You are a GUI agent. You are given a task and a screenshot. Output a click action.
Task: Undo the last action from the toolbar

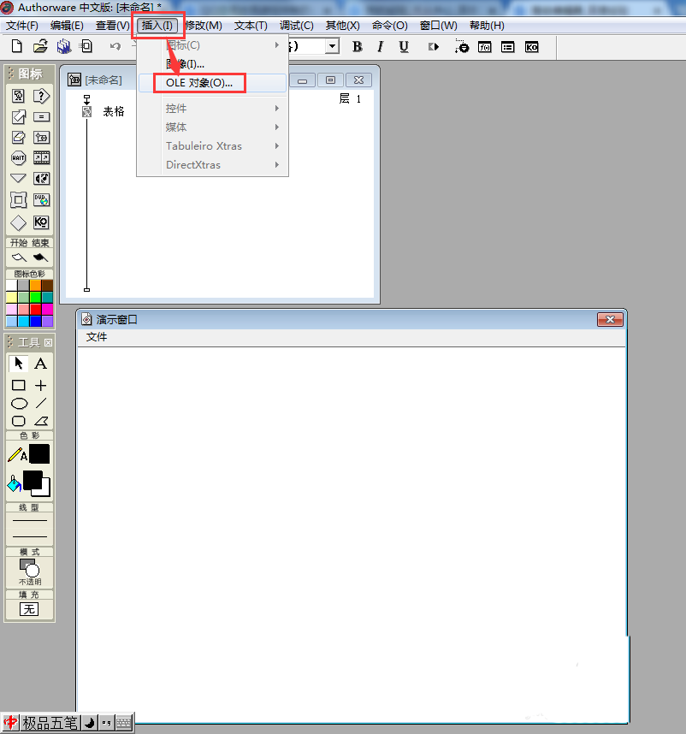tap(115, 46)
